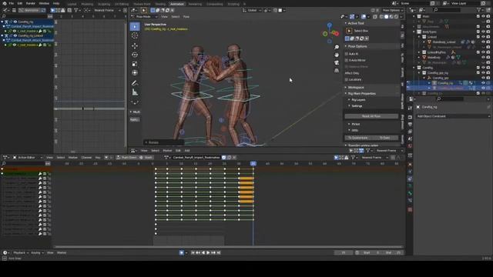Toggle X-ray in the viewport header
Screen dimensions: 493x277
pyautogui.click(x=375, y=17)
